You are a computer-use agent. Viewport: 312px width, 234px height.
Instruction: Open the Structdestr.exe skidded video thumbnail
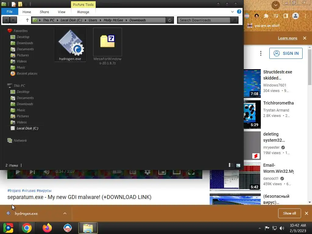coord(252,83)
